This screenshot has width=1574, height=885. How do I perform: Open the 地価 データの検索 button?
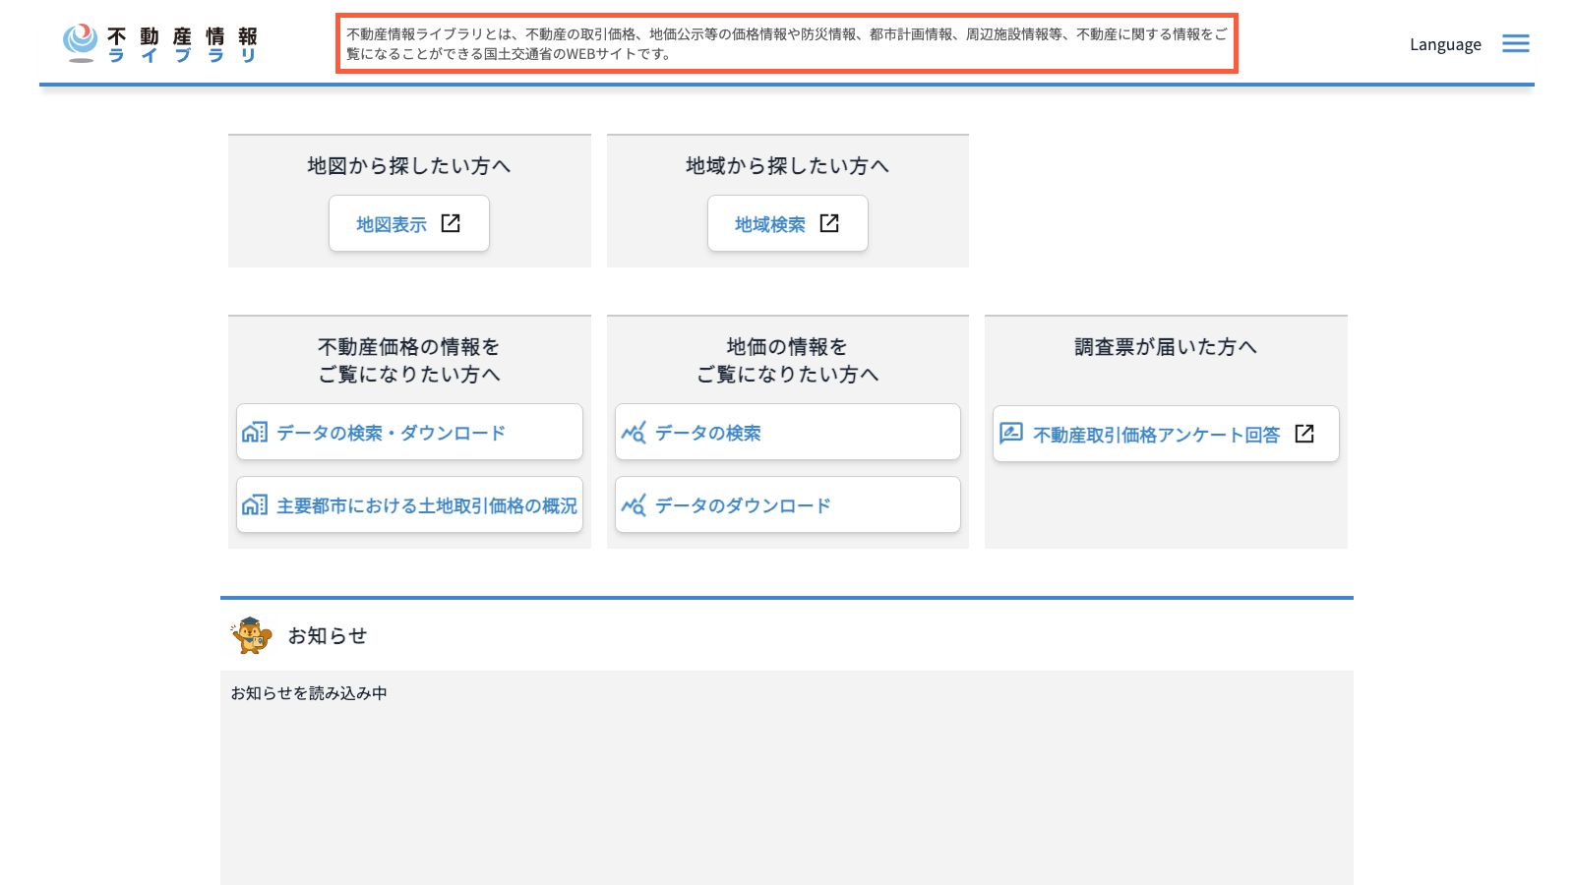(787, 432)
